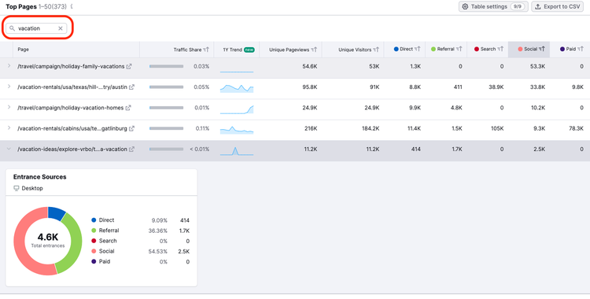
Task: Open gatlinburg cabins external link icon
Action: click(131, 128)
